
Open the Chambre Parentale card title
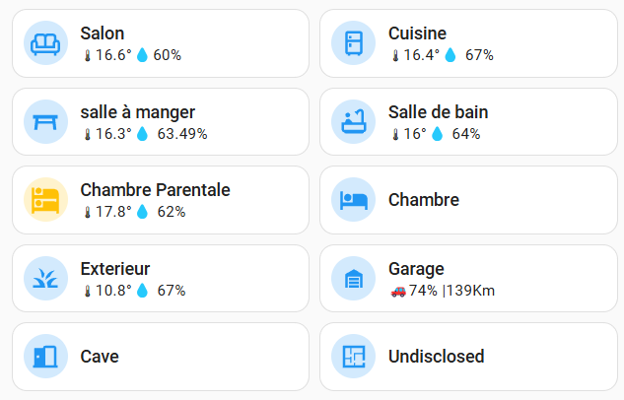pos(155,190)
